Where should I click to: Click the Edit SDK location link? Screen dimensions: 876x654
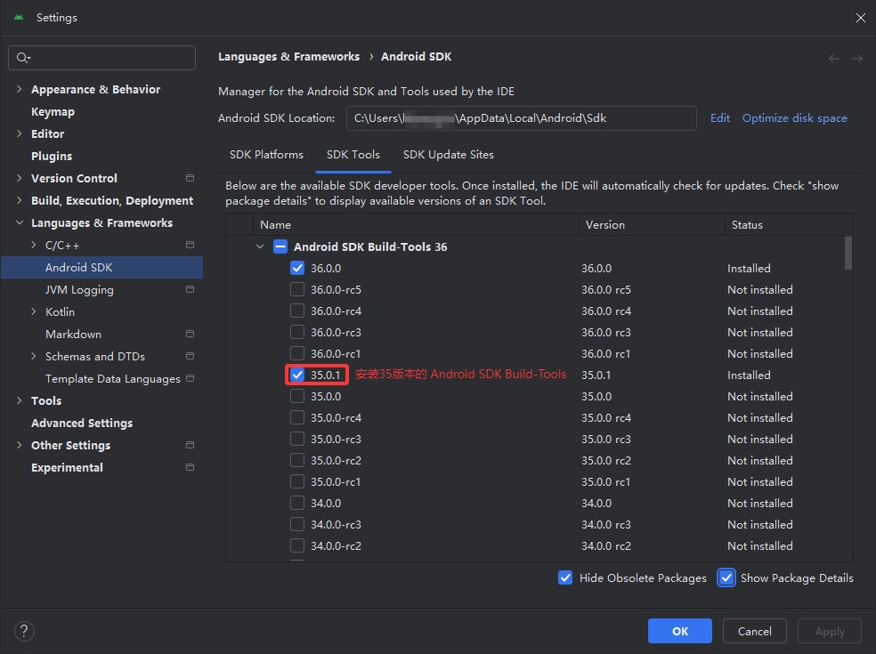720,117
